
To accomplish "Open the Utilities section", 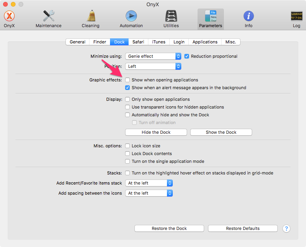I will (171, 19).
